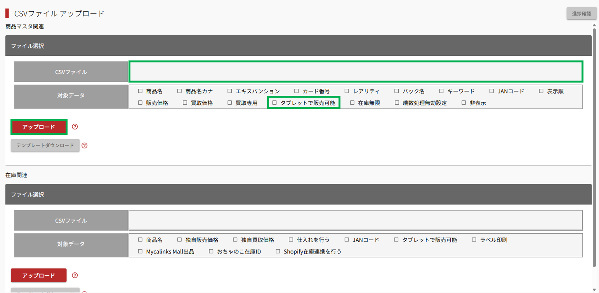
Task: Click アップロード button in 在庫関連 section
Action: coord(39,276)
